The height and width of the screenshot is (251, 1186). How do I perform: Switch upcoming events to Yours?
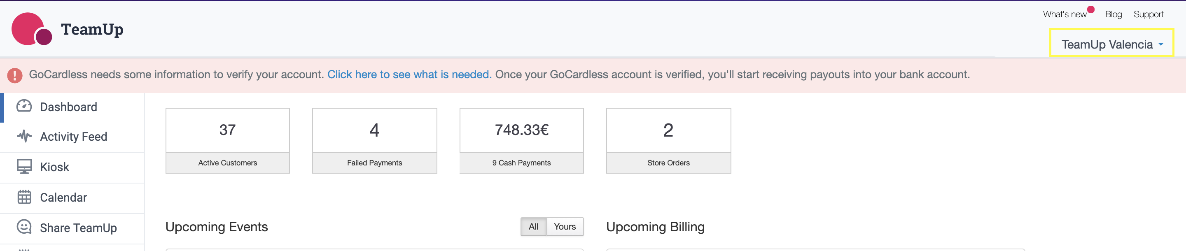[x=565, y=227]
